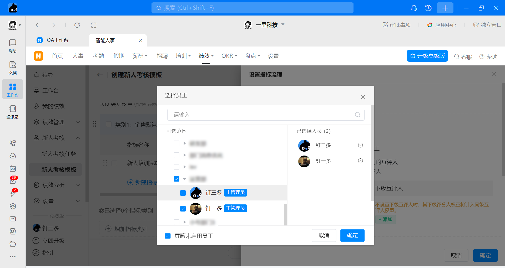Viewport: 505px width, 268px height.
Task: Uncheck the 钉三多 employee checkbox
Action: point(183,193)
